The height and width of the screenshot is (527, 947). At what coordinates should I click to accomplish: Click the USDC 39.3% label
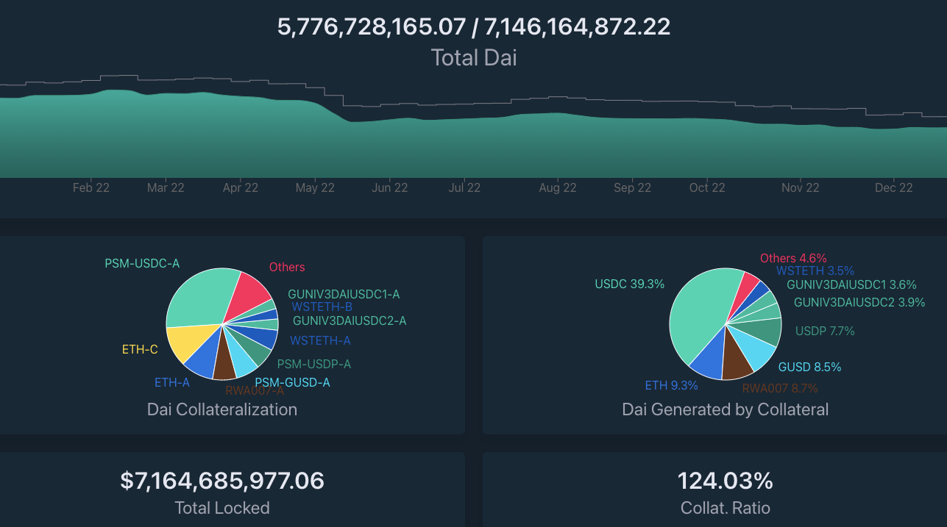(x=629, y=284)
